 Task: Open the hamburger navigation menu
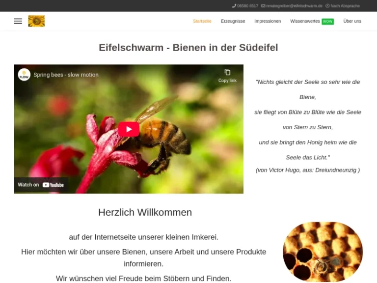[x=18, y=21]
